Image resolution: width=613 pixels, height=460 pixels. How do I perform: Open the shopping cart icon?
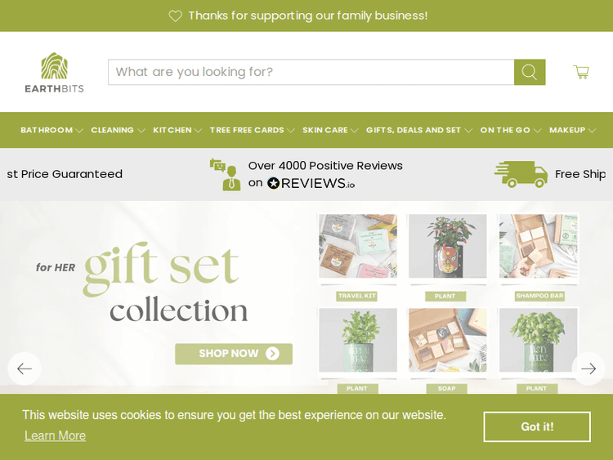coord(581,72)
